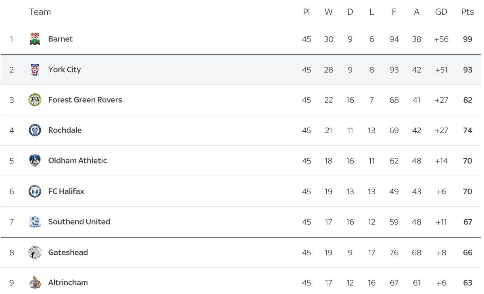The height and width of the screenshot is (294, 484).
Task: Click the Altrincham team name link
Action: (x=68, y=283)
